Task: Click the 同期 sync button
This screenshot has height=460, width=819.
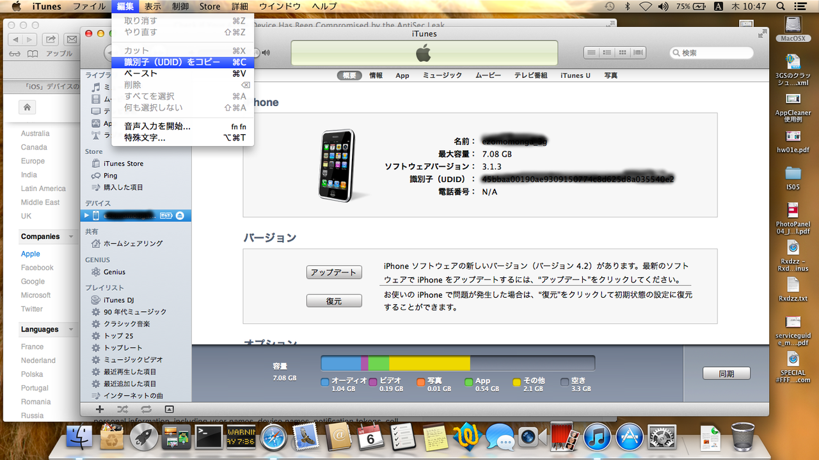Action: tap(726, 374)
